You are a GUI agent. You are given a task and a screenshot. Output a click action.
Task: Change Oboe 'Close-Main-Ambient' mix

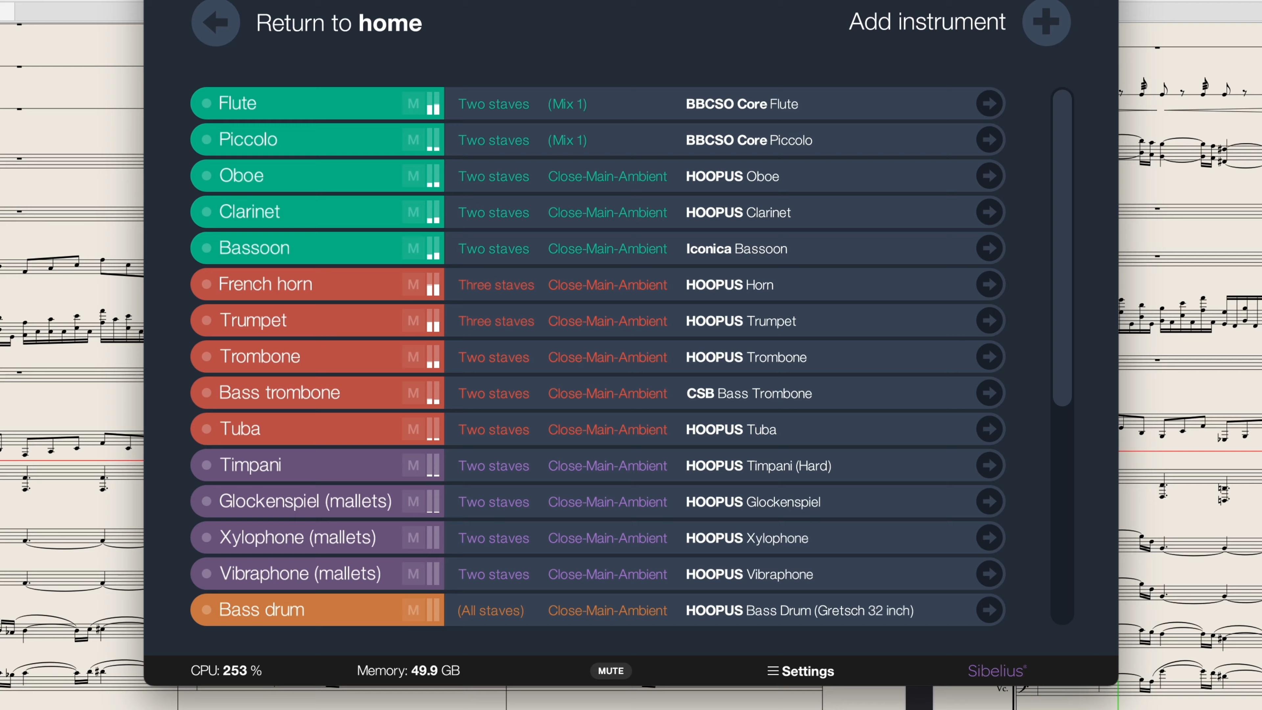pyautogui.click(x=607, y=177)
